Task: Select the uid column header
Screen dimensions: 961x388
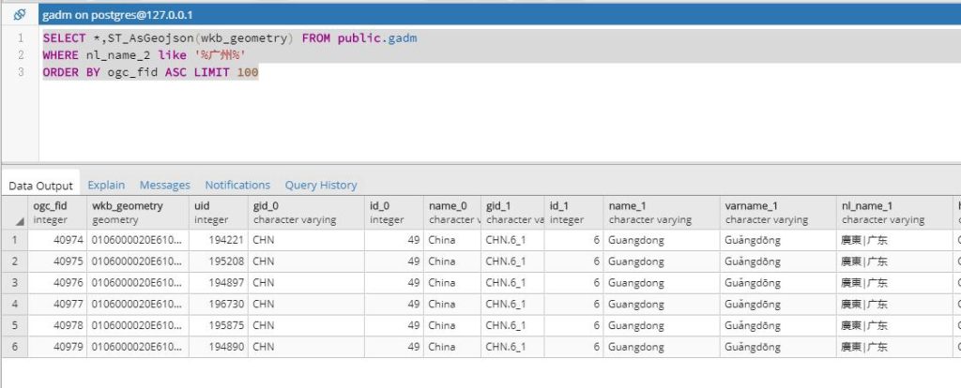Action: pyautogui.click(x=218, y=213)
